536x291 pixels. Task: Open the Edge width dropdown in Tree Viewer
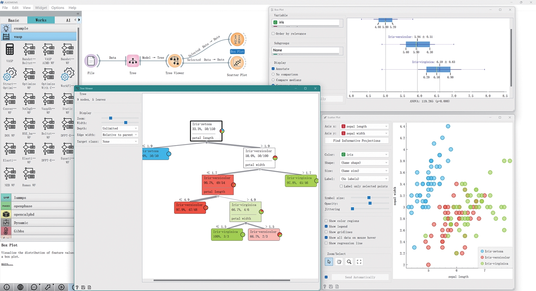120,135
